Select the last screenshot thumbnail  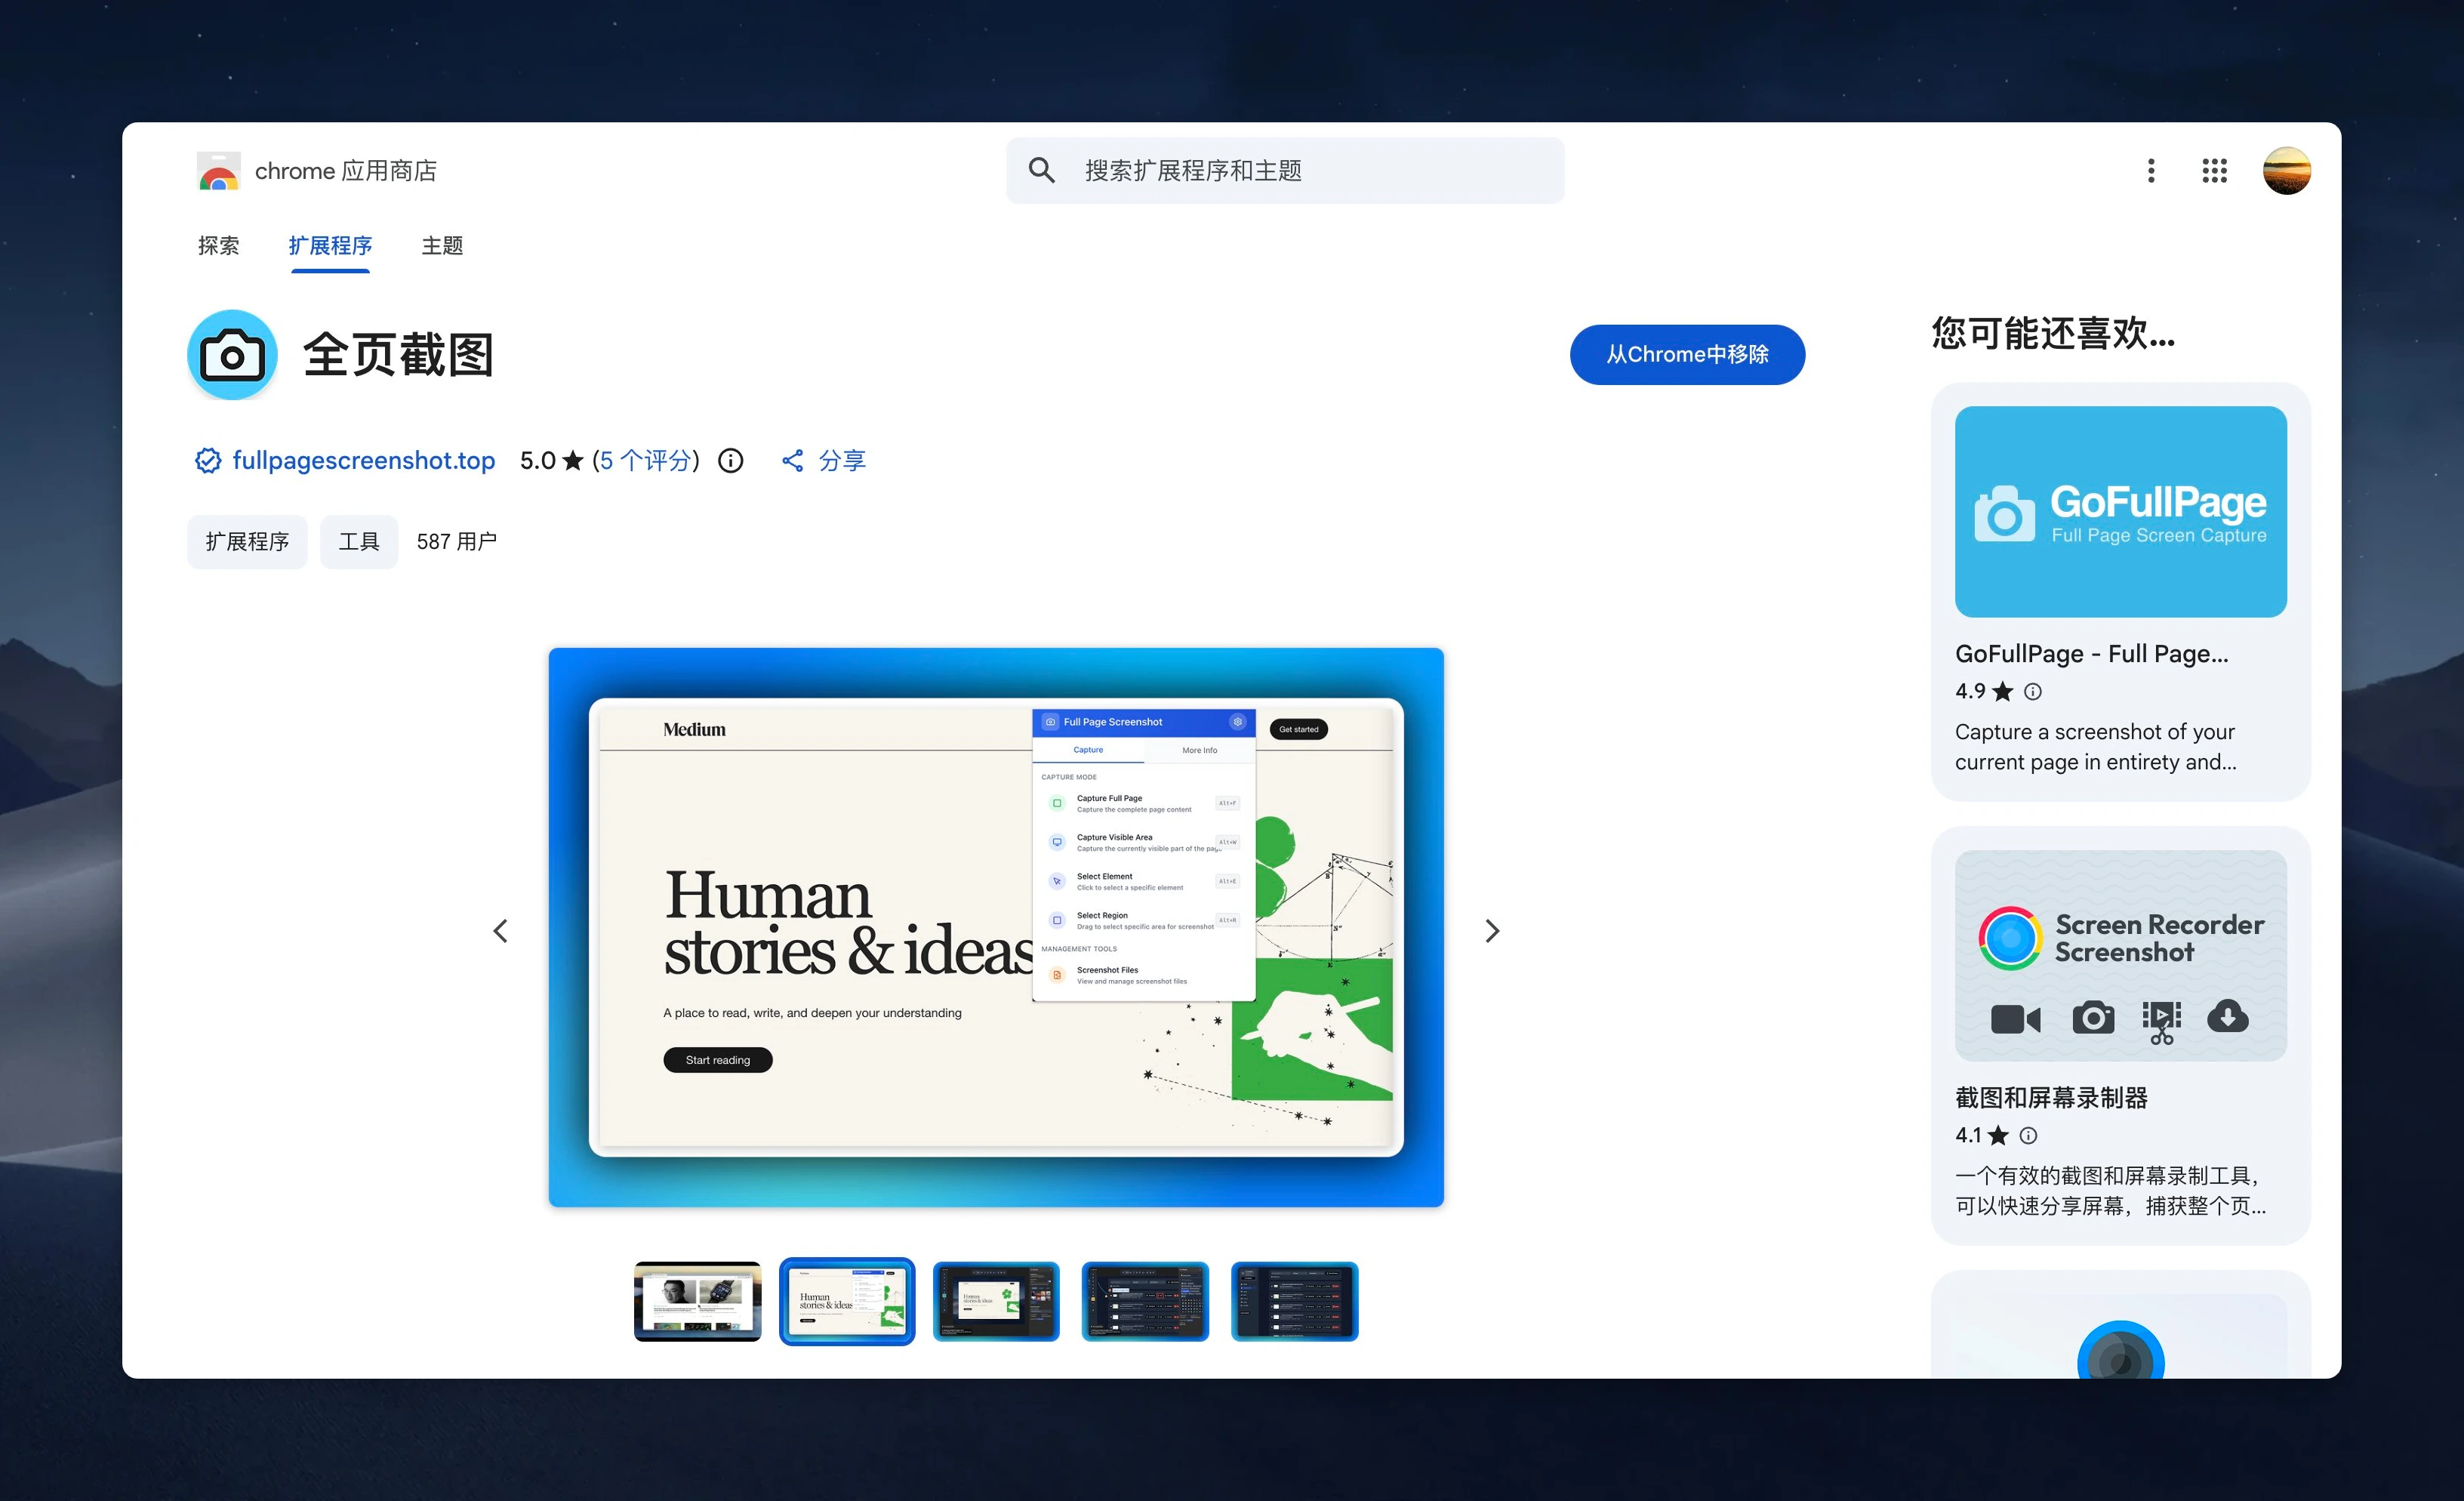pyautogui.click(x=1294, y=1301)
